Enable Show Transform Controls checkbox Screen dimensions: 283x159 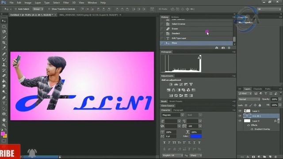coord(49,9)
